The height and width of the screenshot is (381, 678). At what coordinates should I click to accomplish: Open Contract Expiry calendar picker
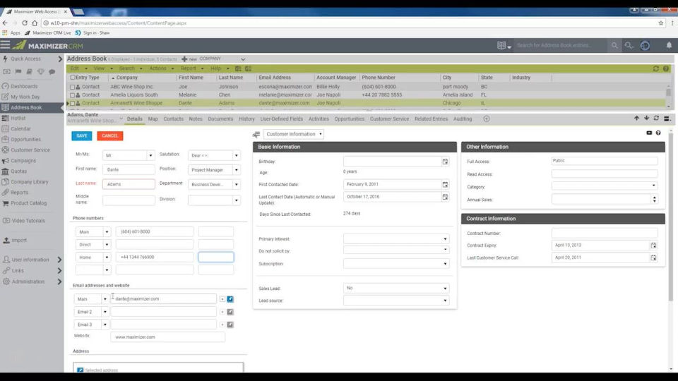(653, 246)
